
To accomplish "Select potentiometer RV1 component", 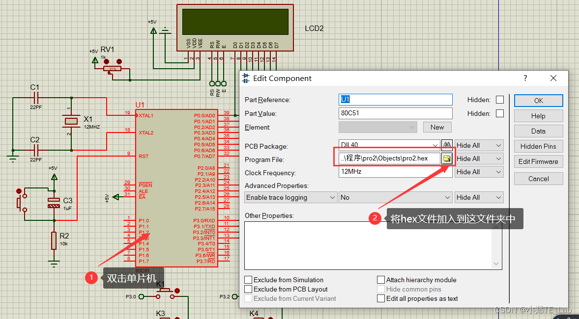I will pos(113,69).
